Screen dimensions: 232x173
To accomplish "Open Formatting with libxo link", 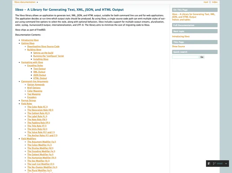I will [x=32, y=63].
